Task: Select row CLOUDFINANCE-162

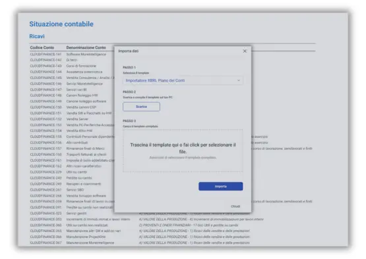Action: pyautogui.click(x=46, y=166)
